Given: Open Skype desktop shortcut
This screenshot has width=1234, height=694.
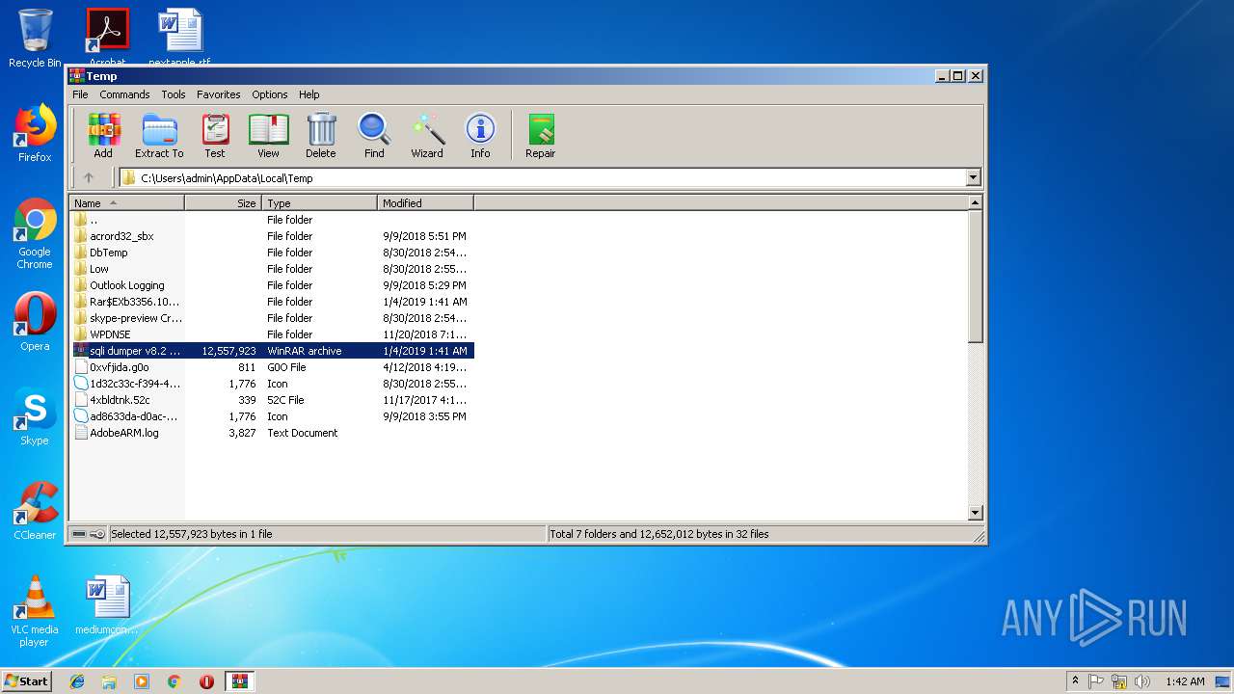Looking at the screenshot, I should tap(35, 416).
